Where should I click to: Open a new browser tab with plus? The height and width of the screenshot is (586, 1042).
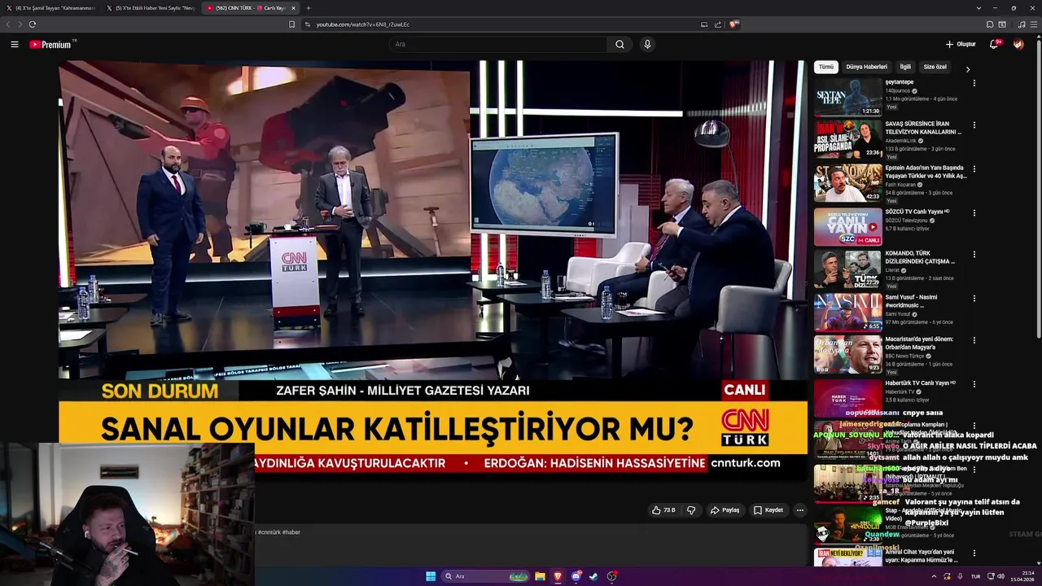tap(308, 8)
